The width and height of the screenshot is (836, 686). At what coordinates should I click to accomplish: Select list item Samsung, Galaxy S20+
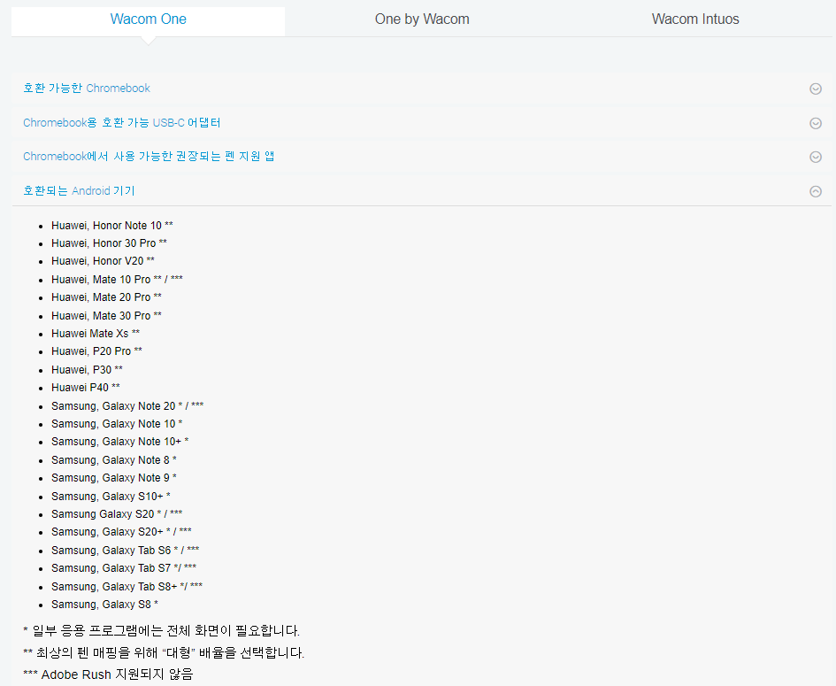[121, 531]
